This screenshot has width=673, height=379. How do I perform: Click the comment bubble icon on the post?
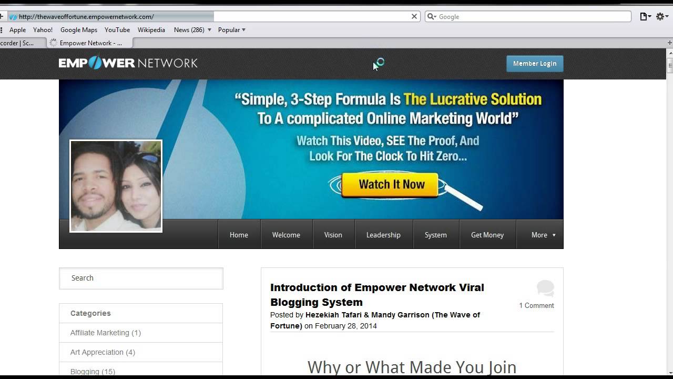pyautogui.click(x=545, y=288)
